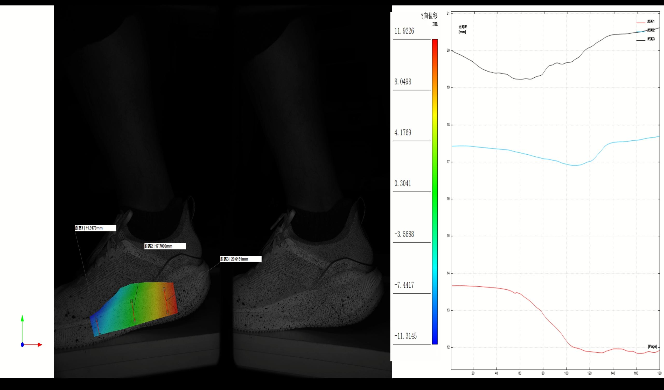Click the [Page] x-axis label on chart
Image resolution: width=664 pixels, height=390 pixels.
coord(652,346)
